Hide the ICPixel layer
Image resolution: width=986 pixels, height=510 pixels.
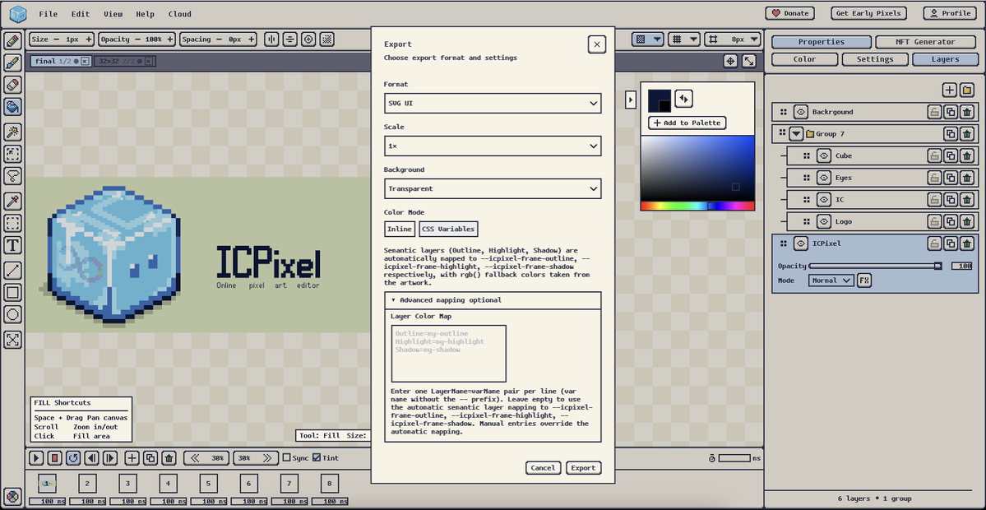[800, 244]
